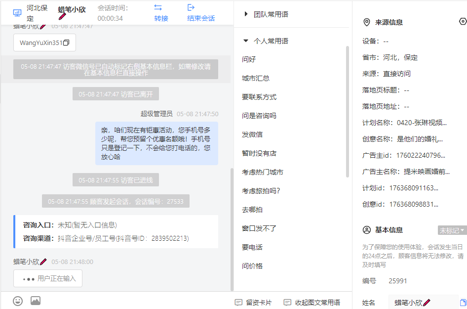Select the 发微信 quick phrase
Screen dimensions: 467x309
(x=252, y=134)
